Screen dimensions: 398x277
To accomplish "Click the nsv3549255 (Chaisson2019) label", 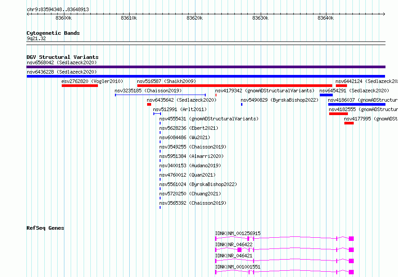I will click(193, 147).
